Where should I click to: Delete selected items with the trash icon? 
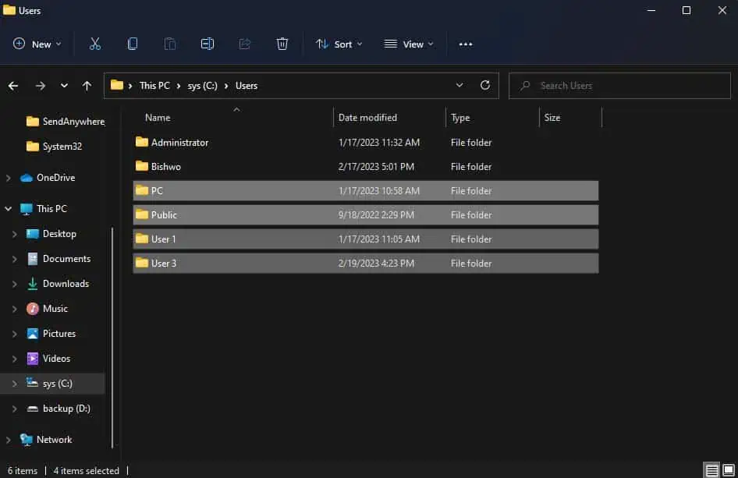[282, 44]
